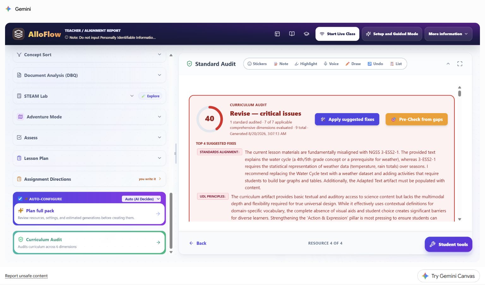Click the arrow on Curriculum Audit card
Image resolution: width=485 pixels, height=285 pixels.
coord(158,242)
